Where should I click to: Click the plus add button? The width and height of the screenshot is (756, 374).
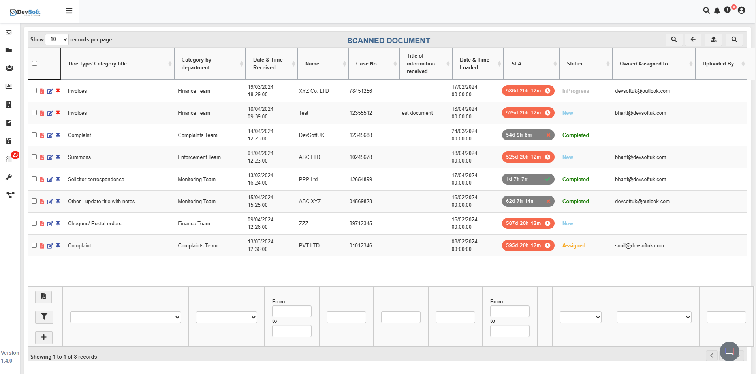click(x=44, y=337)
